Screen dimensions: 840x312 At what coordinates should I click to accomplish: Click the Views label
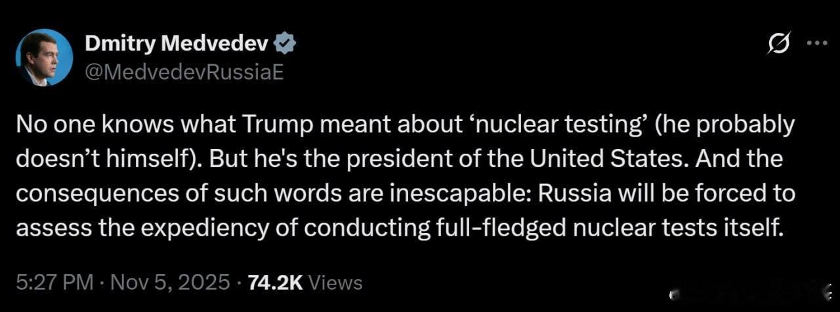[x=335, y=282]
